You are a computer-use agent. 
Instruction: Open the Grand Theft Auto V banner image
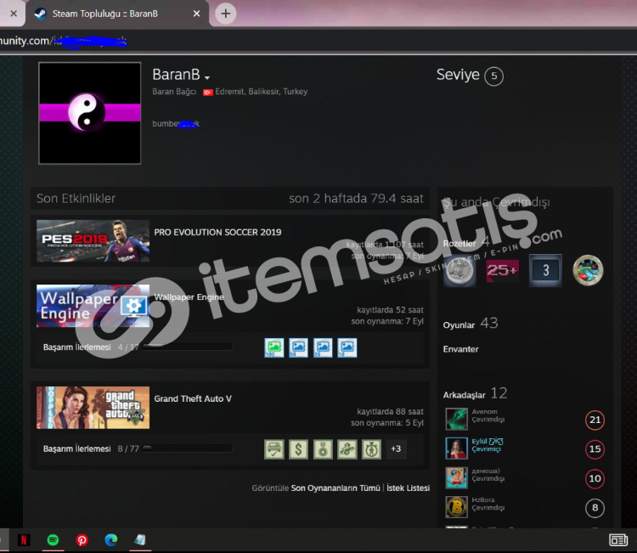coord(93,408)
